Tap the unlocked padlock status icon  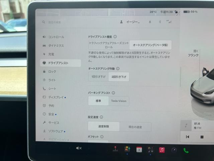176,12
